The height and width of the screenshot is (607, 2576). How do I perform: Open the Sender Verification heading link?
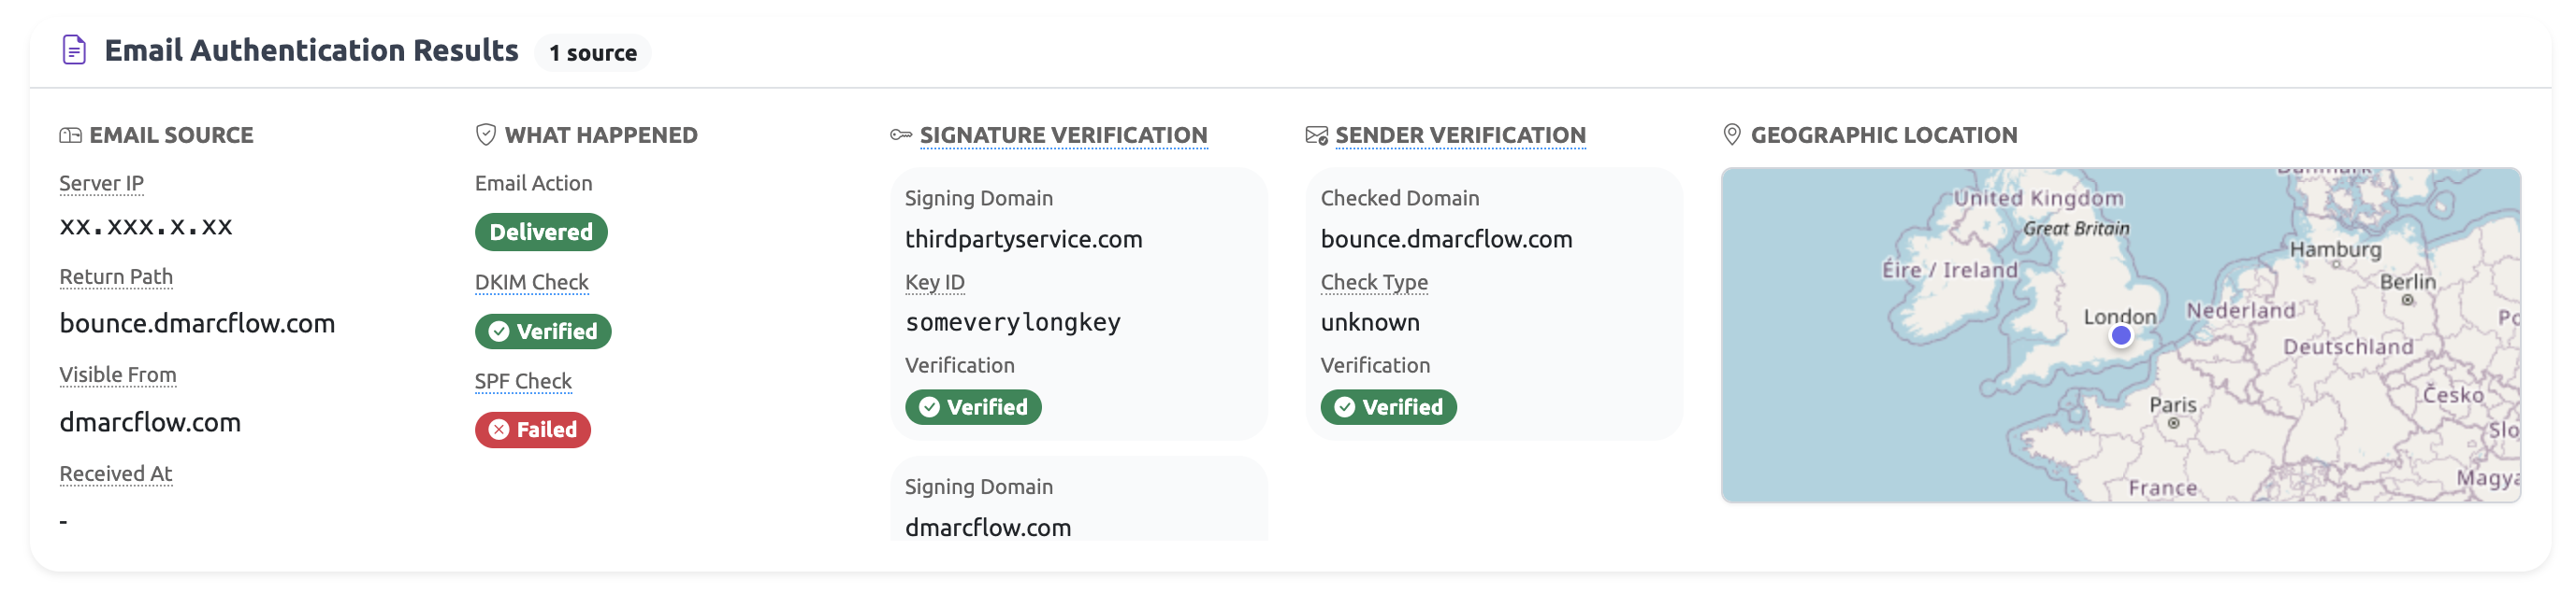point(1460,134)
